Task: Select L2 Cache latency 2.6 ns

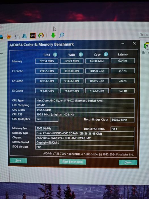Action: [123, 81]
